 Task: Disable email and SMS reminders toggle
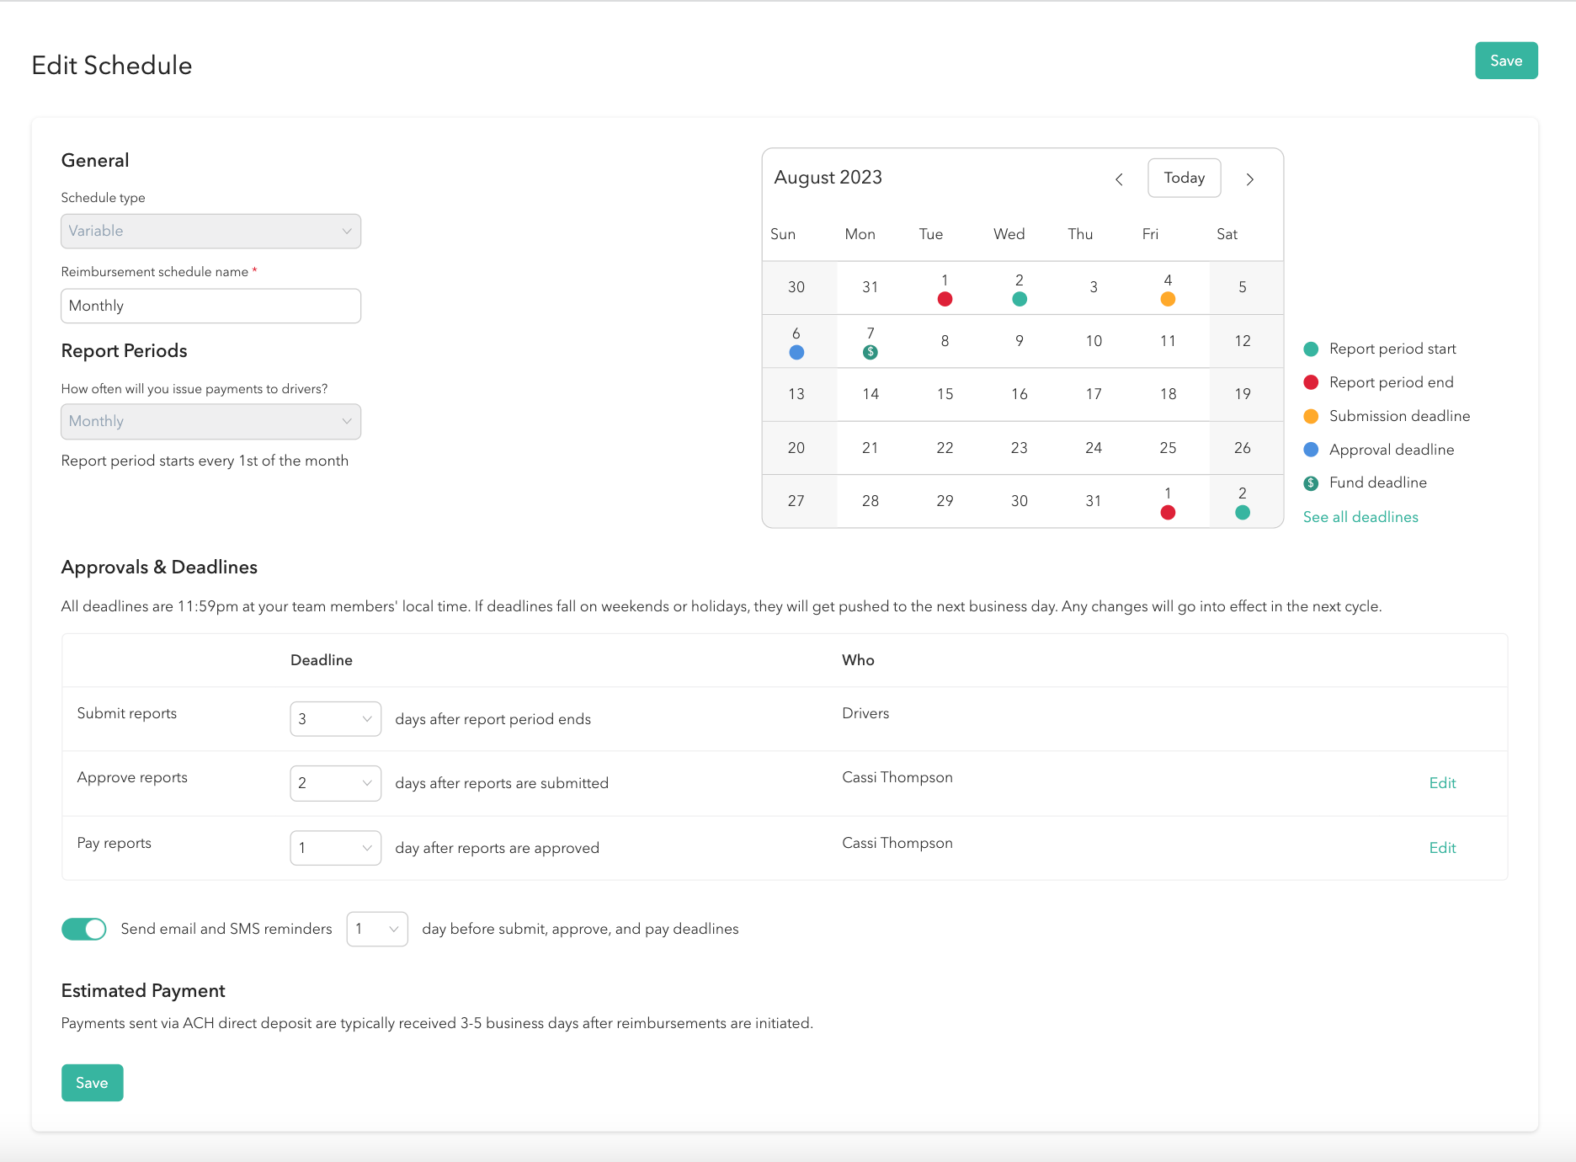click(x=84, y=929)
